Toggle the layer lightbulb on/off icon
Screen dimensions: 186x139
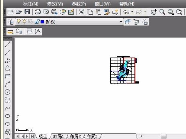tap(19, 22)
